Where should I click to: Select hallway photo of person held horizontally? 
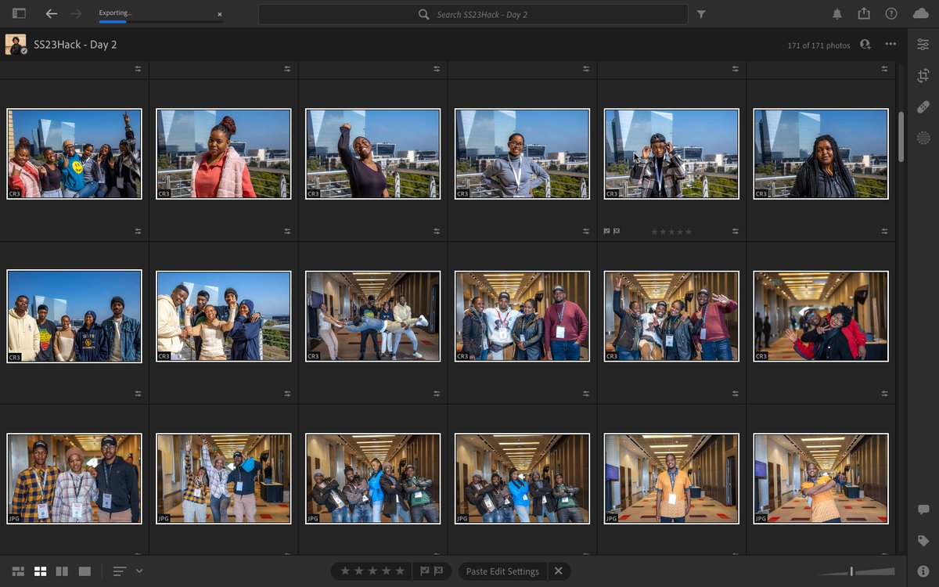373,316
